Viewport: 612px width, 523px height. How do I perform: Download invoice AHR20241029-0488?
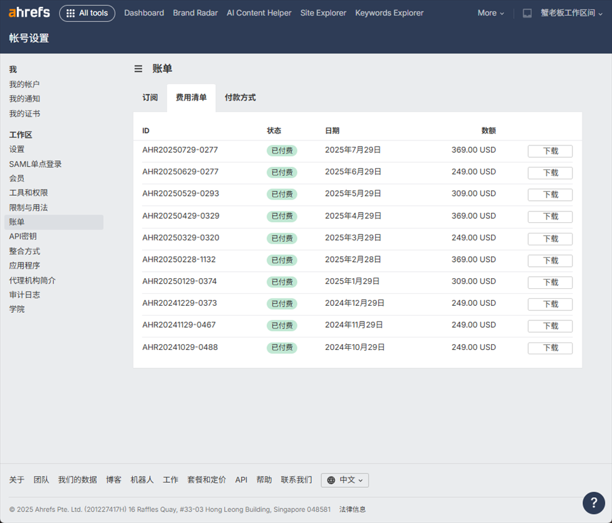[x=550, y=348]
